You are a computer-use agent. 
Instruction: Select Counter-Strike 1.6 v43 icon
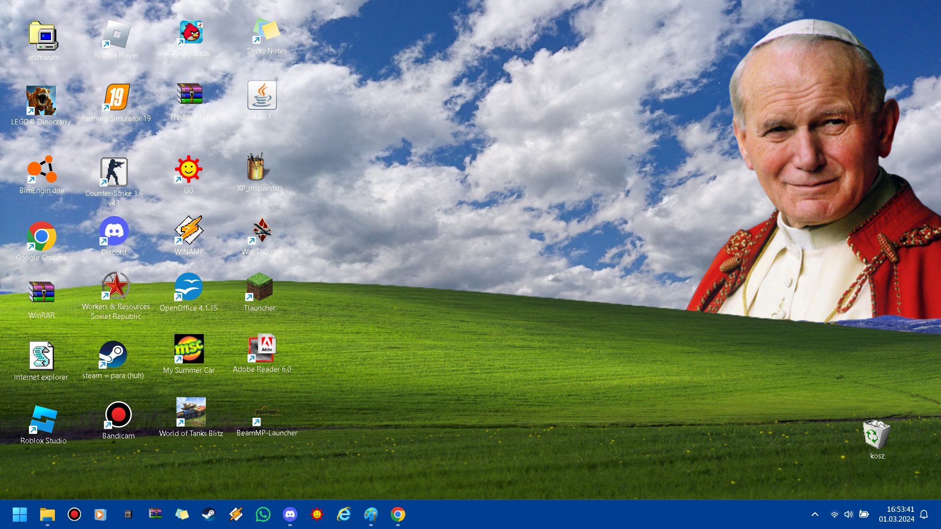(114, 172)
